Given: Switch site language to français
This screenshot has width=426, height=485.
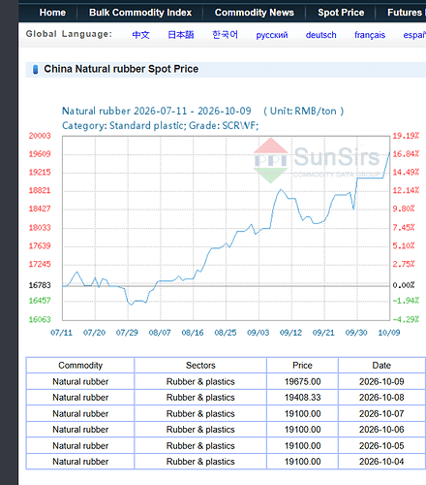Looking at the screenshot, I should [x=370, y=35].
